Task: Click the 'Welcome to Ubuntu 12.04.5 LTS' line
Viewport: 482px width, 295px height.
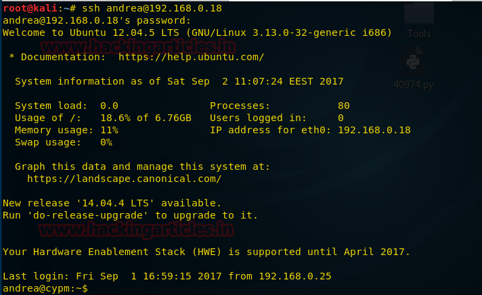Action: (196, 32)
